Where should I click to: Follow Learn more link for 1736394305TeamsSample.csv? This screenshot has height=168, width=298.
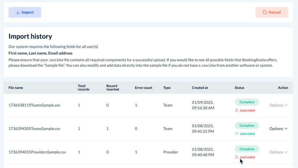pos(248,133)
